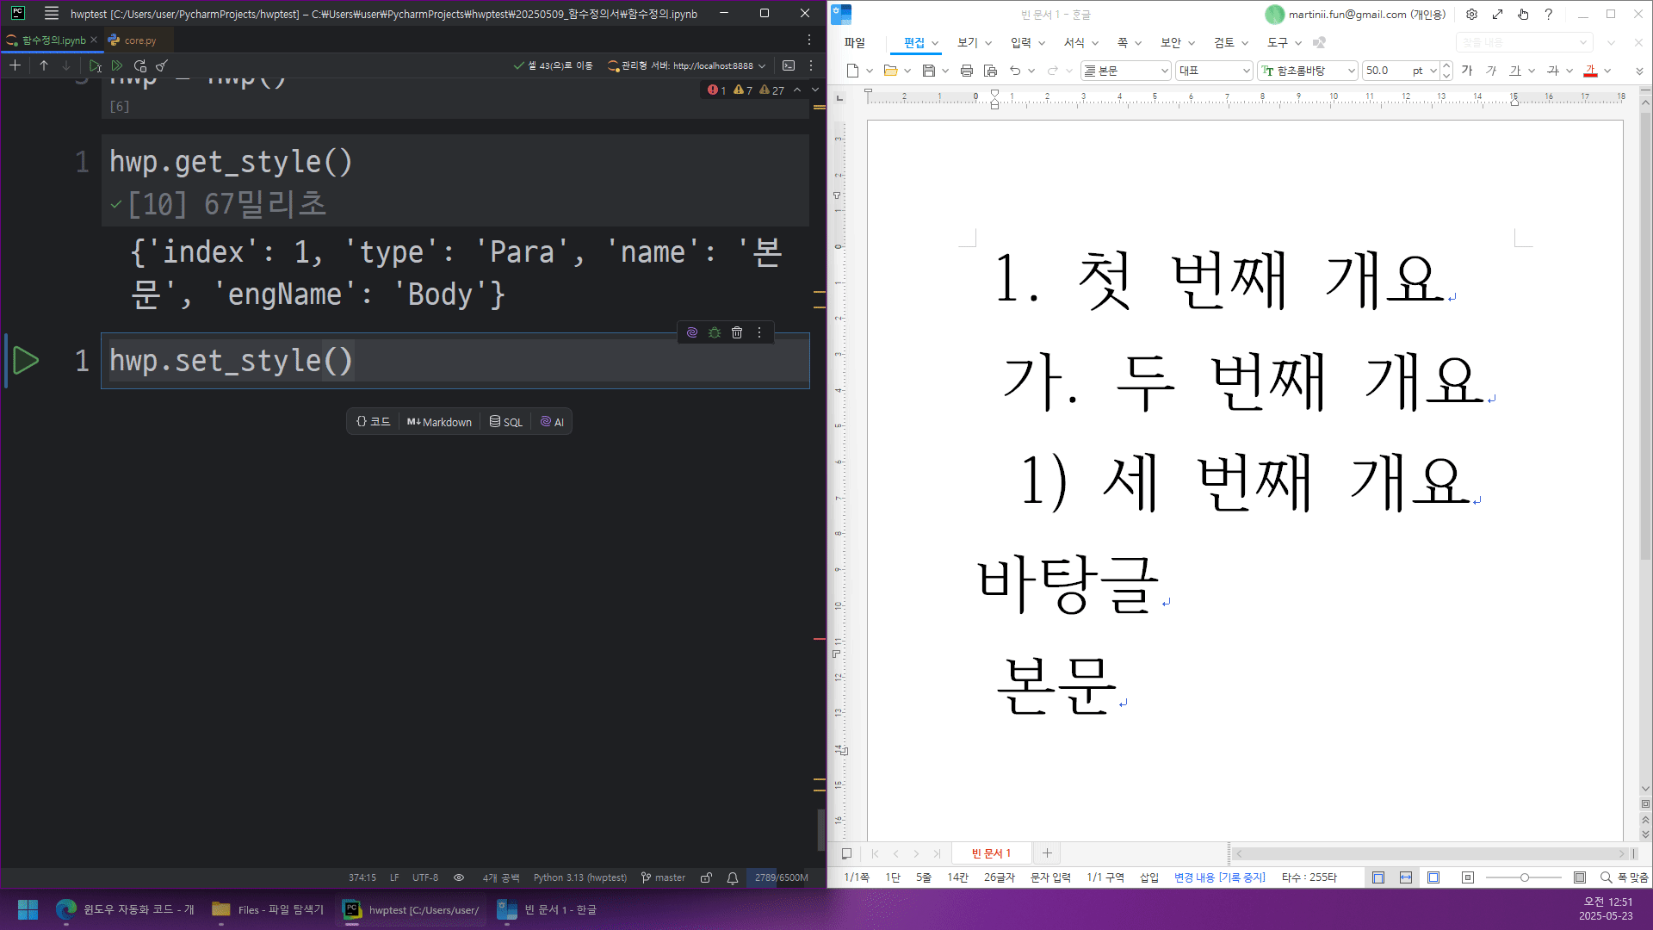The height and width of the screenshot is (930, 1653).
Task: Open the 서식 menu
Action: (x=1074, y=42)
